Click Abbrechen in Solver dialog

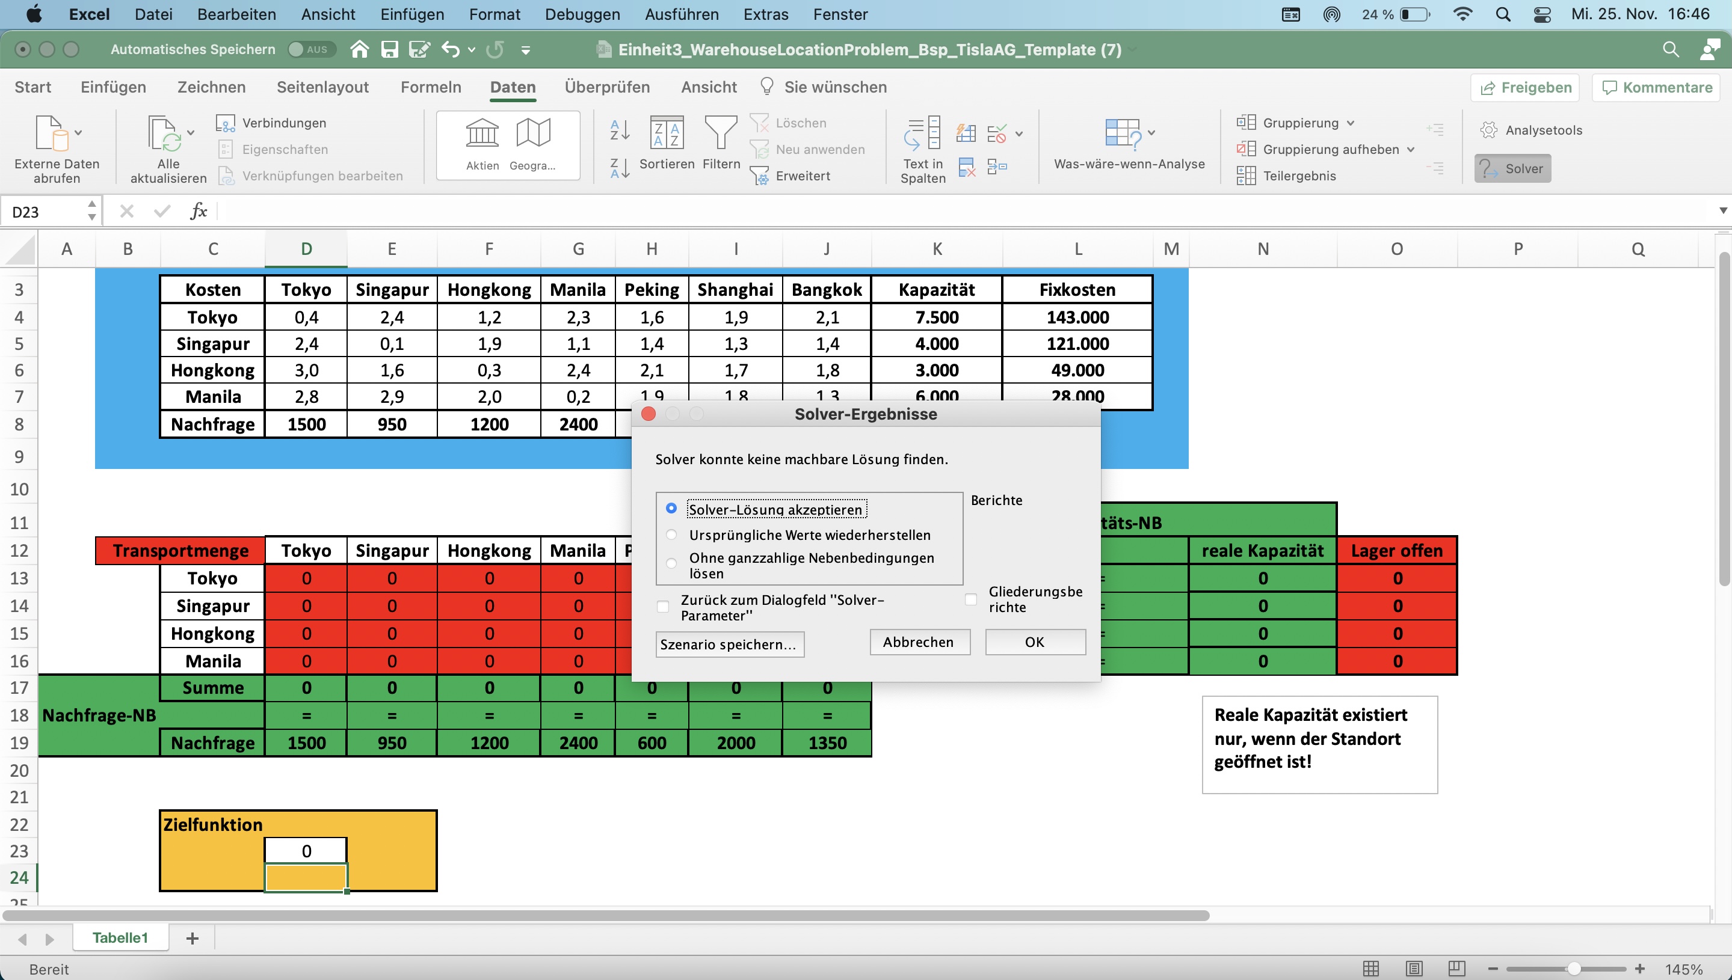click(x=919, y=642)
